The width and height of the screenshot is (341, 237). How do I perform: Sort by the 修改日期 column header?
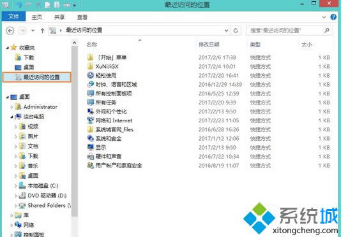[x=209, y=45]
